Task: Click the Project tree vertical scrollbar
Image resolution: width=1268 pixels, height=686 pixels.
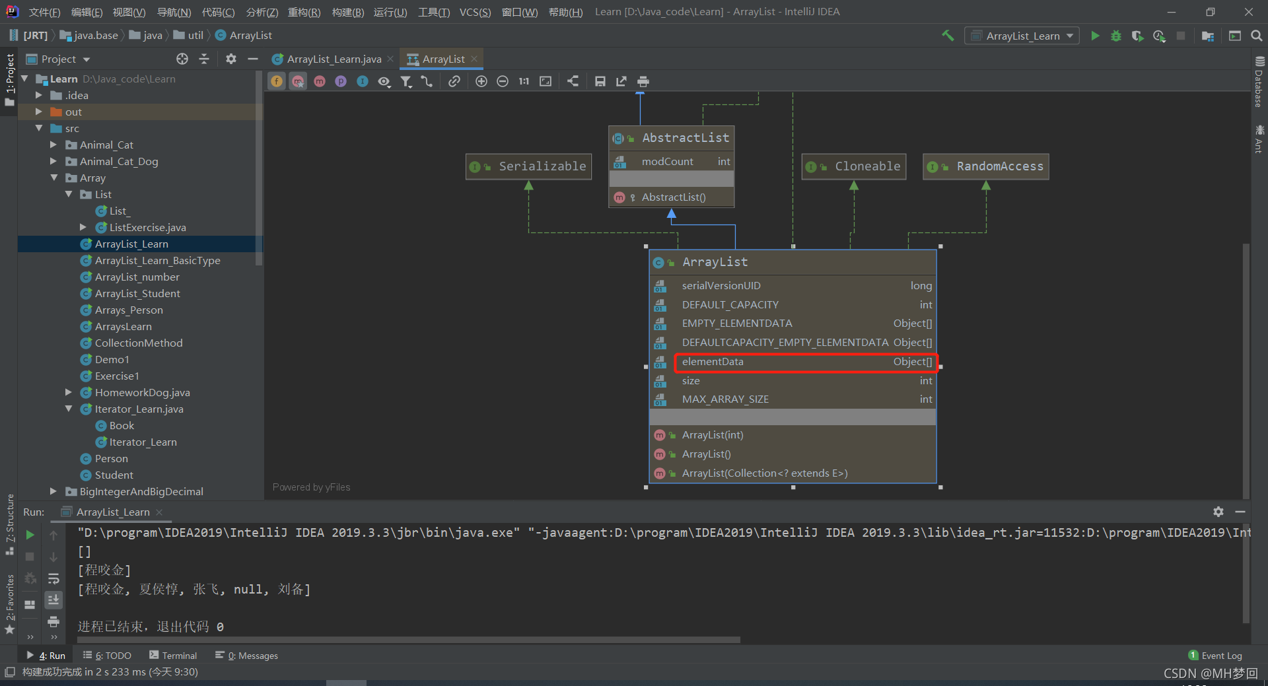Action: pyautogui.click(x=259, y=168)
